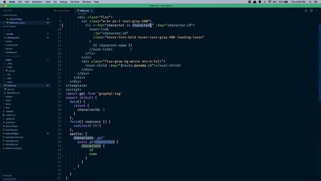Expand the _slug folder under pages
Viewport: 321px width, 181px height.
pyautogui.click(x=10, y=64)
